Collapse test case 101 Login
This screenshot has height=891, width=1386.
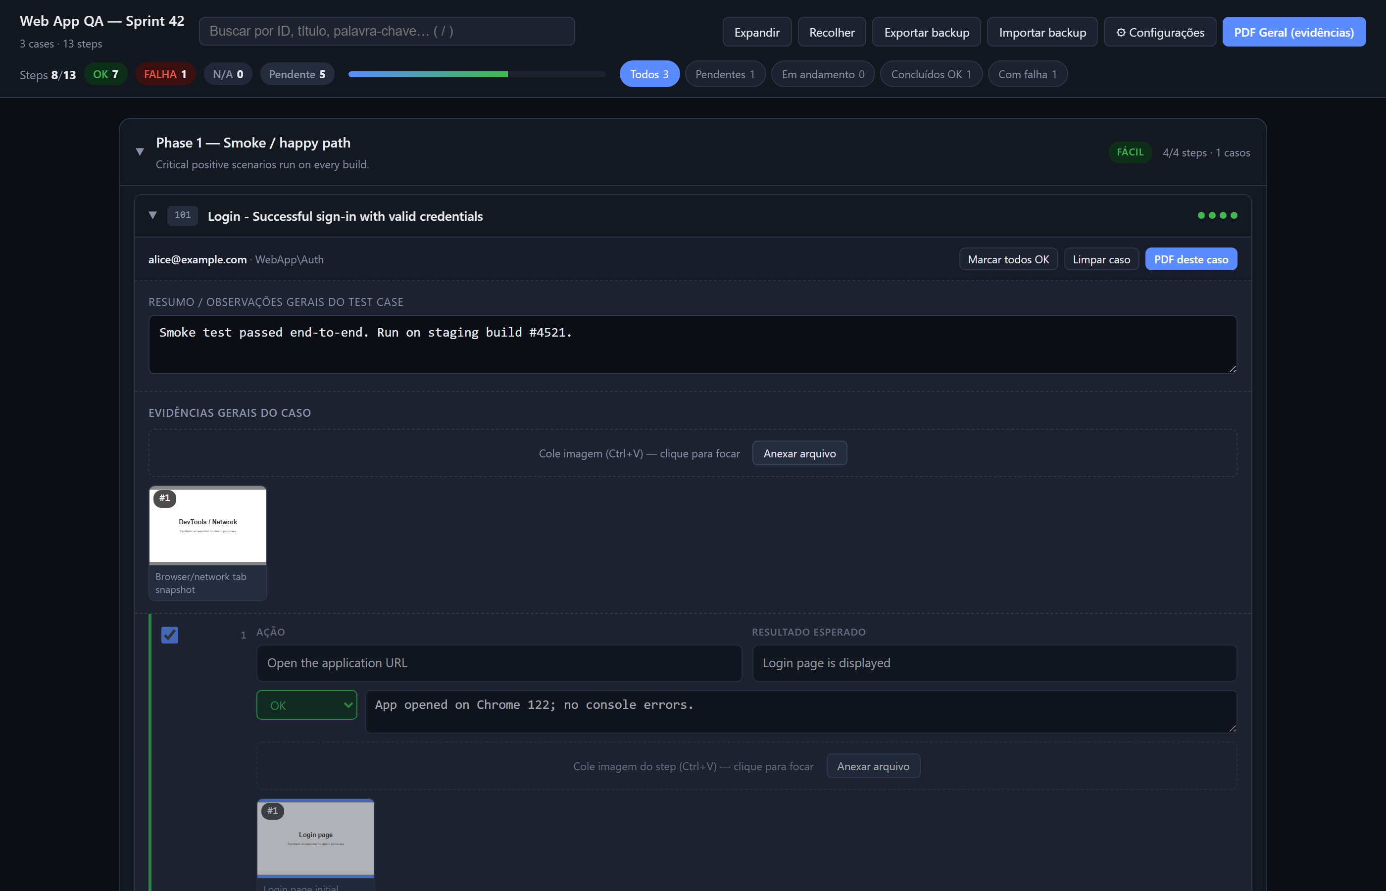click(153, 215)
